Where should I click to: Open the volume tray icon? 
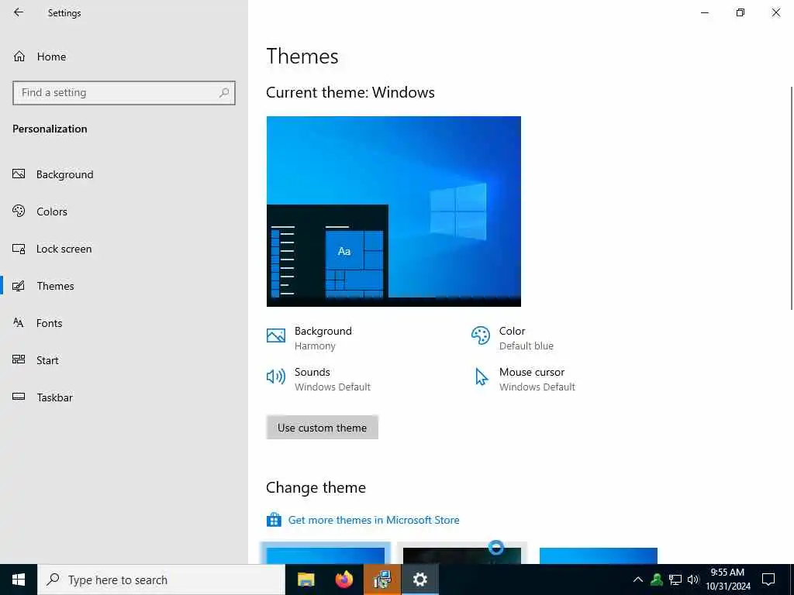point(693,580)
